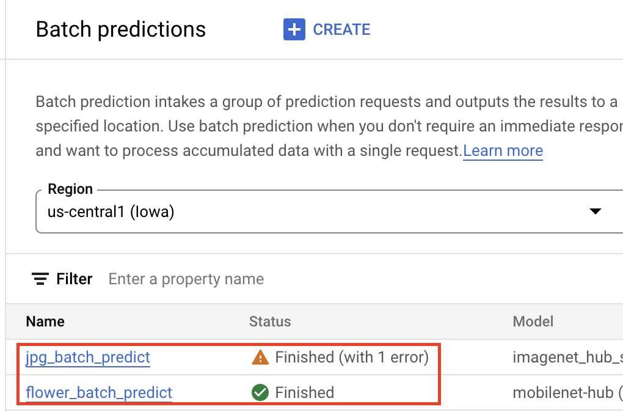Click the blue plus square in the header
Screen dimensions: 623x412
[293, 29]
